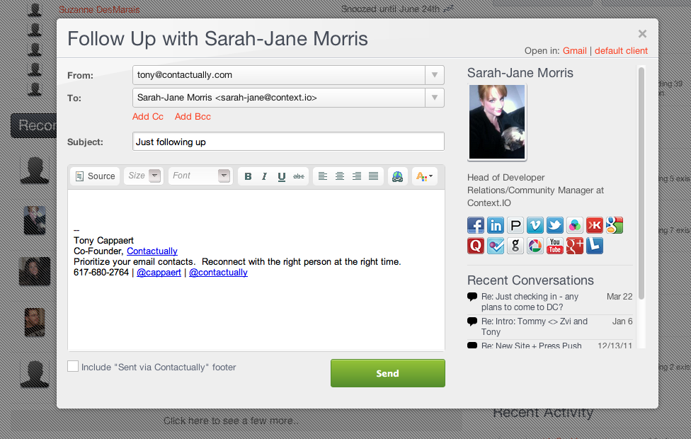Click the @cappaert link in signature
Viewport: 691px width, 439px height.
coord(159,273)
